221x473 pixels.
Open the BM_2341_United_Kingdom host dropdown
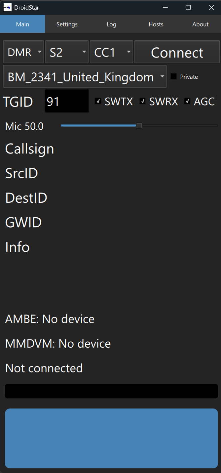85,77
